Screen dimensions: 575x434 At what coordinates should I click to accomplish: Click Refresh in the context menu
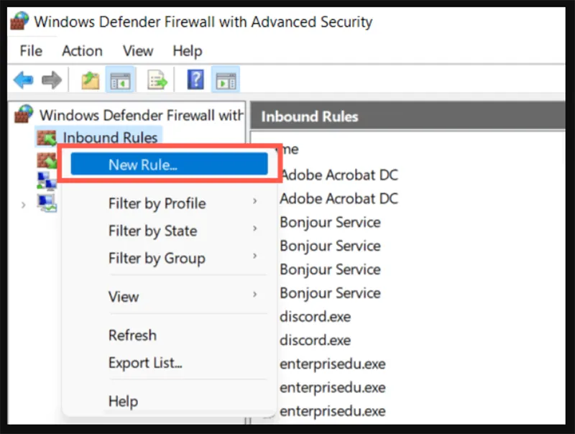point(132,335)
